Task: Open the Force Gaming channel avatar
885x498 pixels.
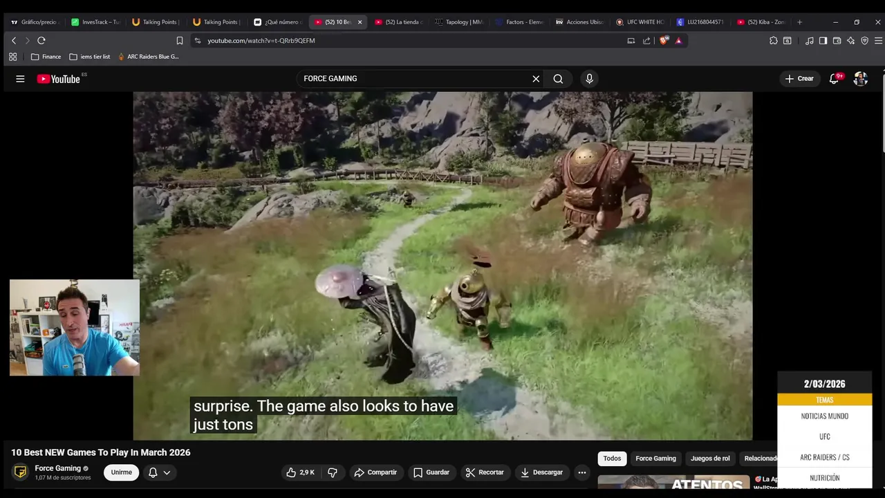Action: 21,472
